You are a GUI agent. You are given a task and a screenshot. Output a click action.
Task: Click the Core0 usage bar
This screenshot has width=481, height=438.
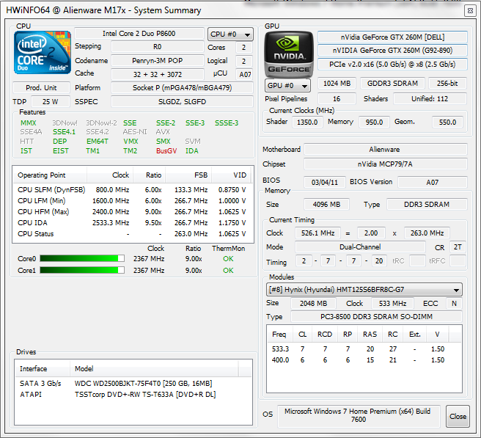click(82, 258)
